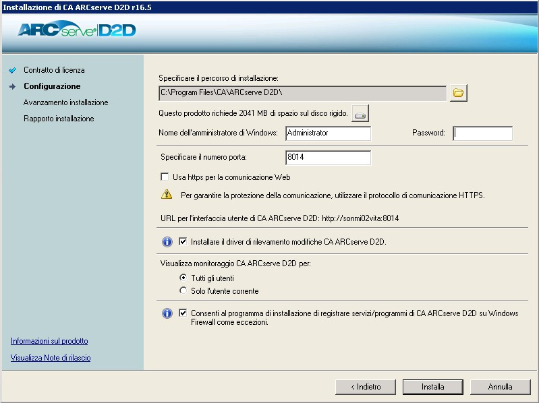Open the Visualizza Note di rilascio link
This screenshot has width=539, height=403.
coord(51,358)
